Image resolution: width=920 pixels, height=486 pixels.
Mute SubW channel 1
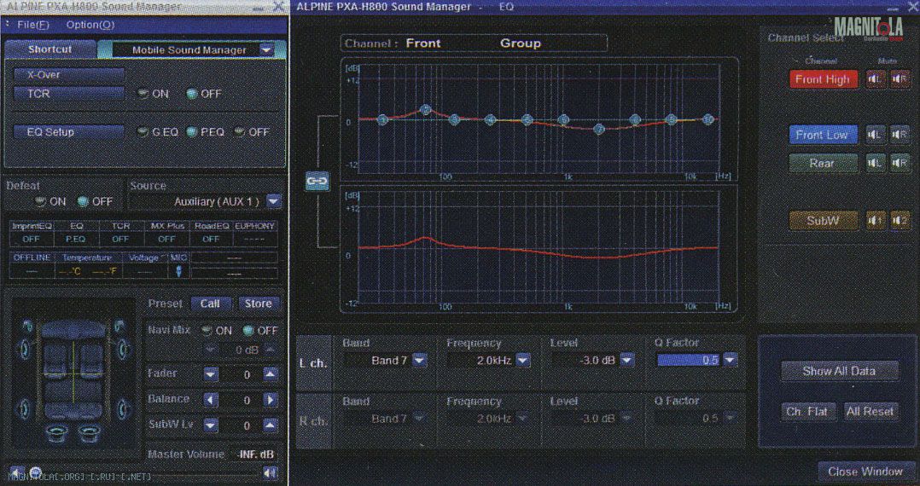[876, 221]
